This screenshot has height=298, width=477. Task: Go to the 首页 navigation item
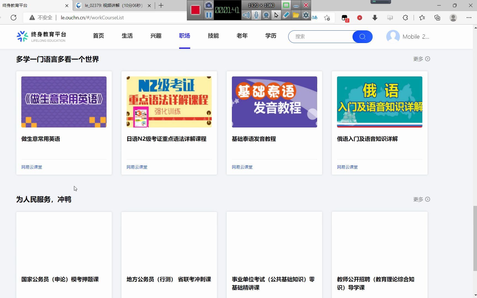[x=99, y=36]
